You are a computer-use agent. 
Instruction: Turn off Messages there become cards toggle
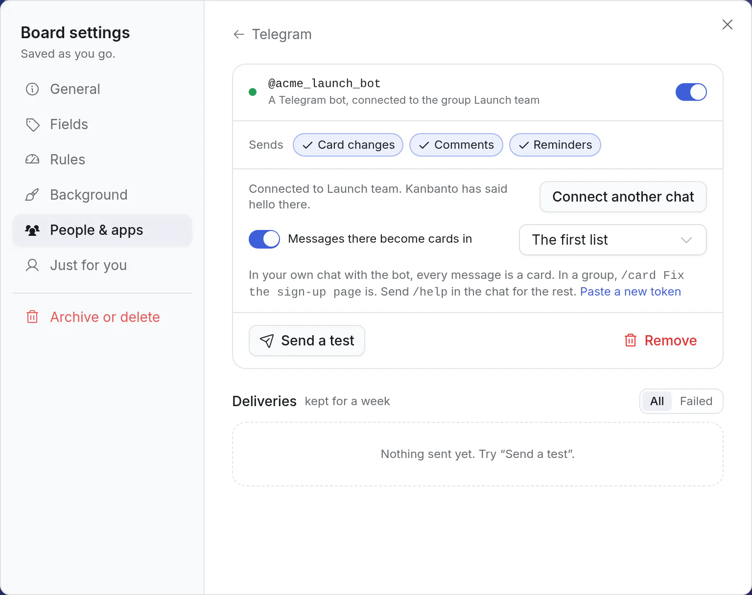[264, 239]
